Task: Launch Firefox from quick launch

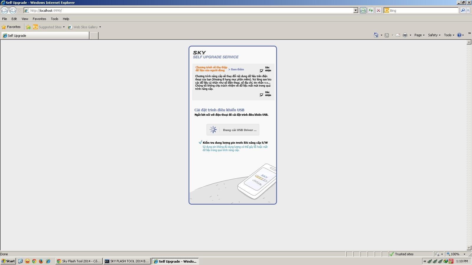Action: [41, 261]
